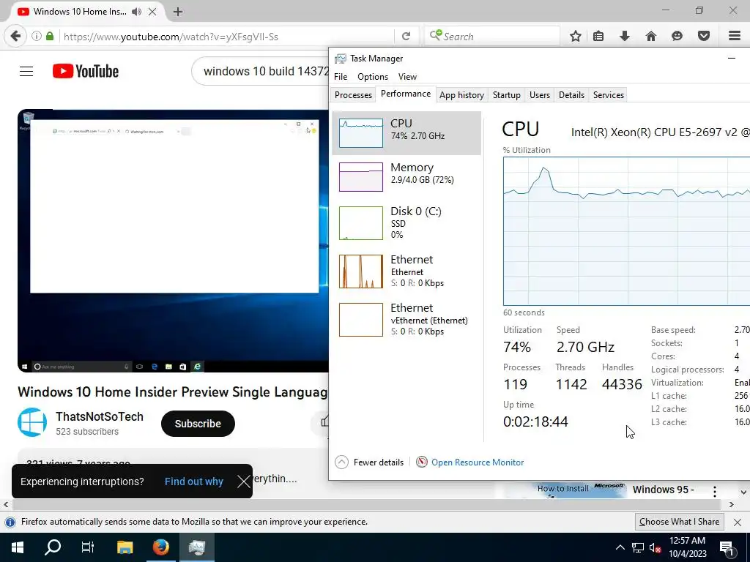This screenshot has height=562, width=750.
Task: Select the Windows 10 Home Ins... browser tab
Action: [80, 12]
